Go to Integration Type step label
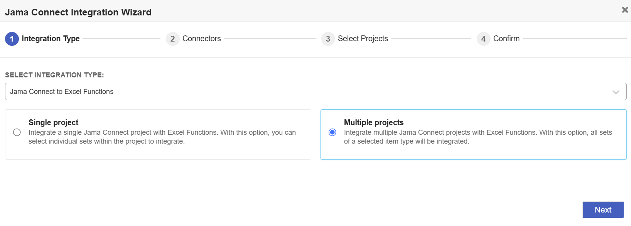This screenshot has width=631, height=226. point(51,39)
